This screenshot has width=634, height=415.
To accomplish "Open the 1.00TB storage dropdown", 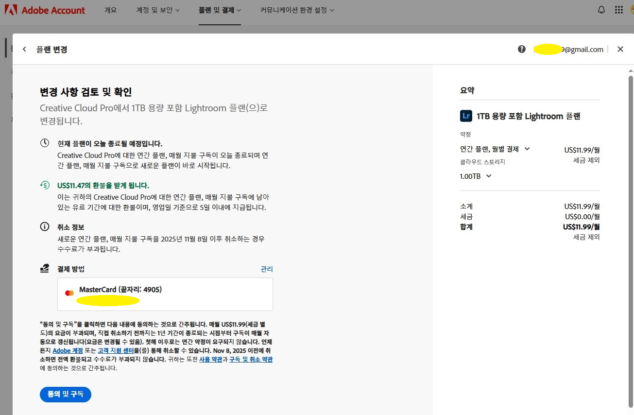I will click(476, 176).
